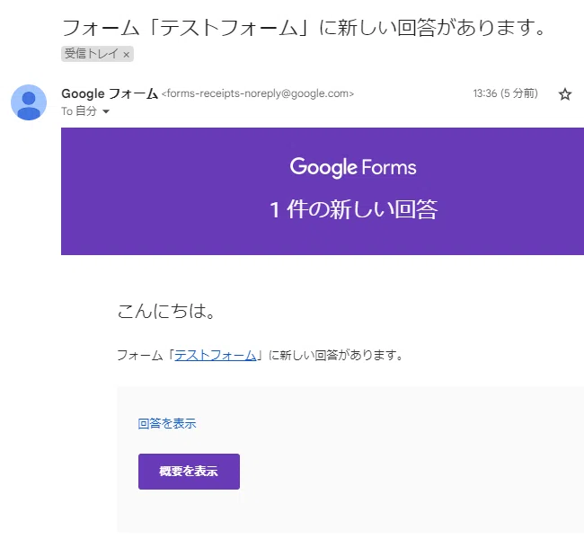Star this Google Forms email

click(564, 94)
